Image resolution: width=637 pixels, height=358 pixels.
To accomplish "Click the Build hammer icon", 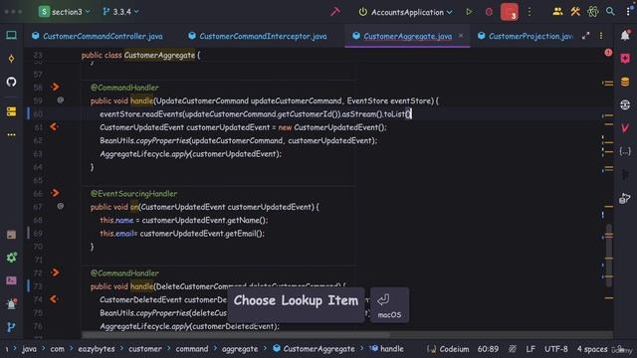I will click(335, 12).
